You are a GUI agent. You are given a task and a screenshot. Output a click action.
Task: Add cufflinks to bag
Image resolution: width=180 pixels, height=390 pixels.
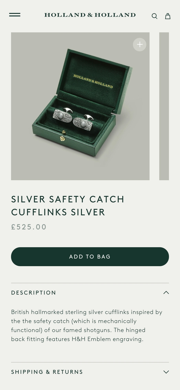pyautogui.click(x=90, y=257)
